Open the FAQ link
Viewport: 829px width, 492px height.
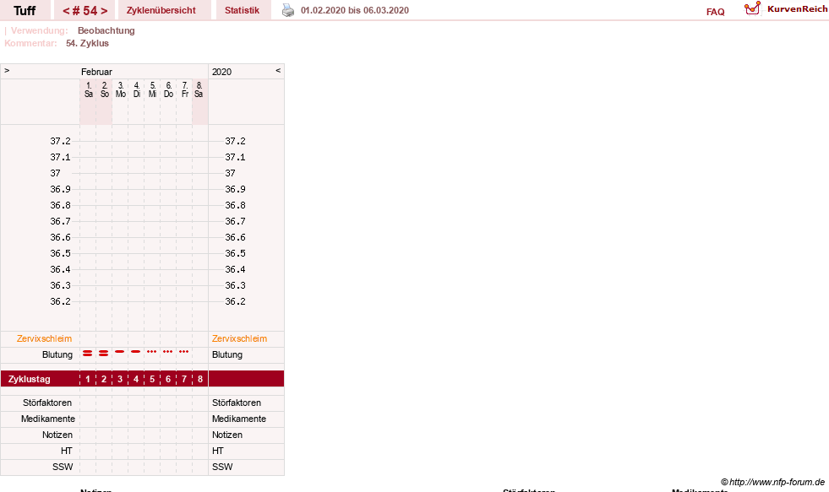click(715, 12)
